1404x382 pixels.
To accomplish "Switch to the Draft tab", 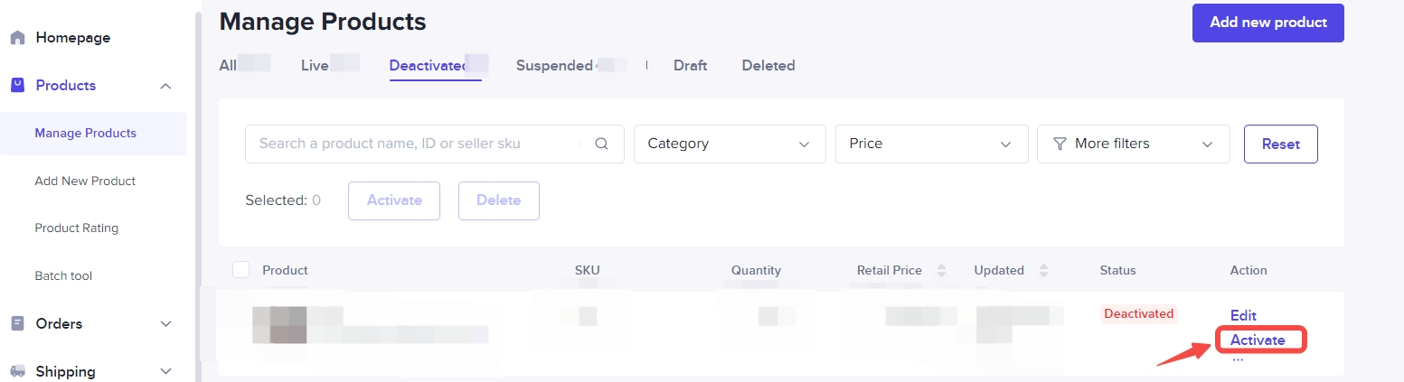I will 690,65.
